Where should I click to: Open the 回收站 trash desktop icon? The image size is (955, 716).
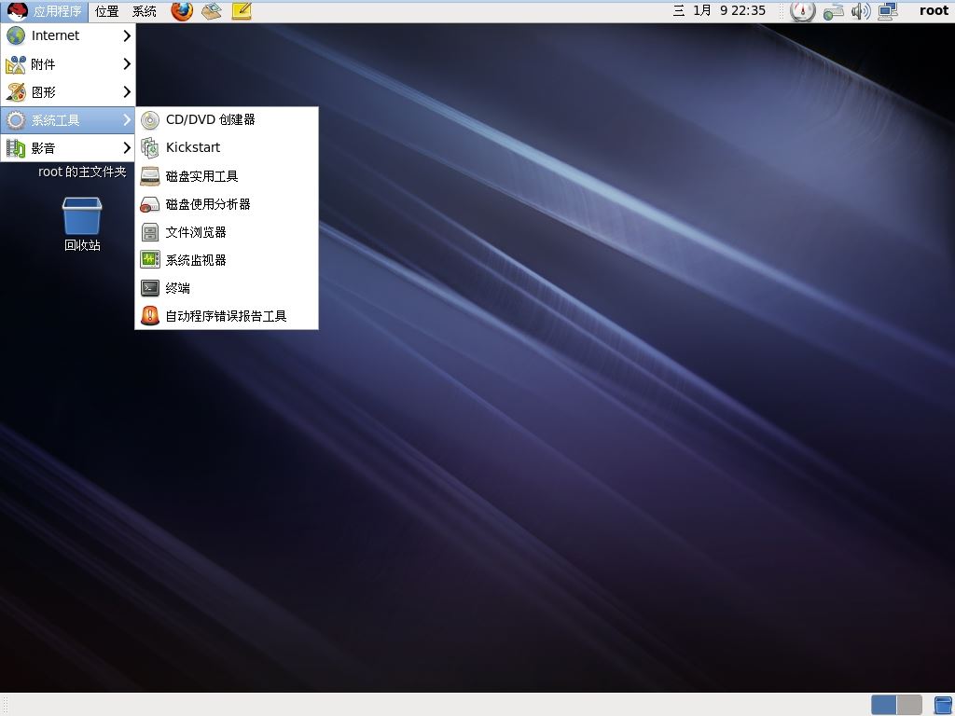point(82,216)
